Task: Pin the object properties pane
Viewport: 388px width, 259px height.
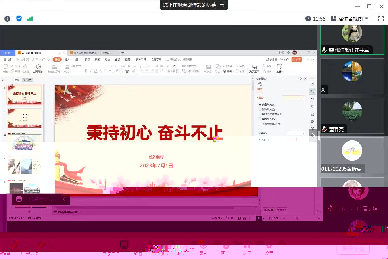Action: (x=300, y=79)
